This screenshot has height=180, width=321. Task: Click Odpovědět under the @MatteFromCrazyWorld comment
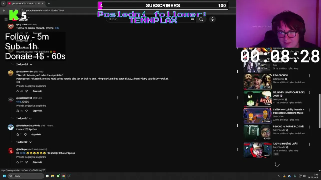[36, 134]
